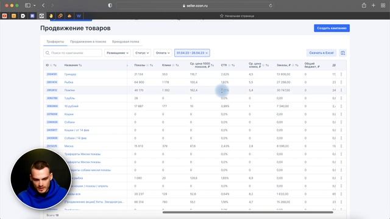Screen dimensions: 390x219
Task: Open the three-dot menu for Гриндер row
Action: pyautogui.click(x=341, y=74)
